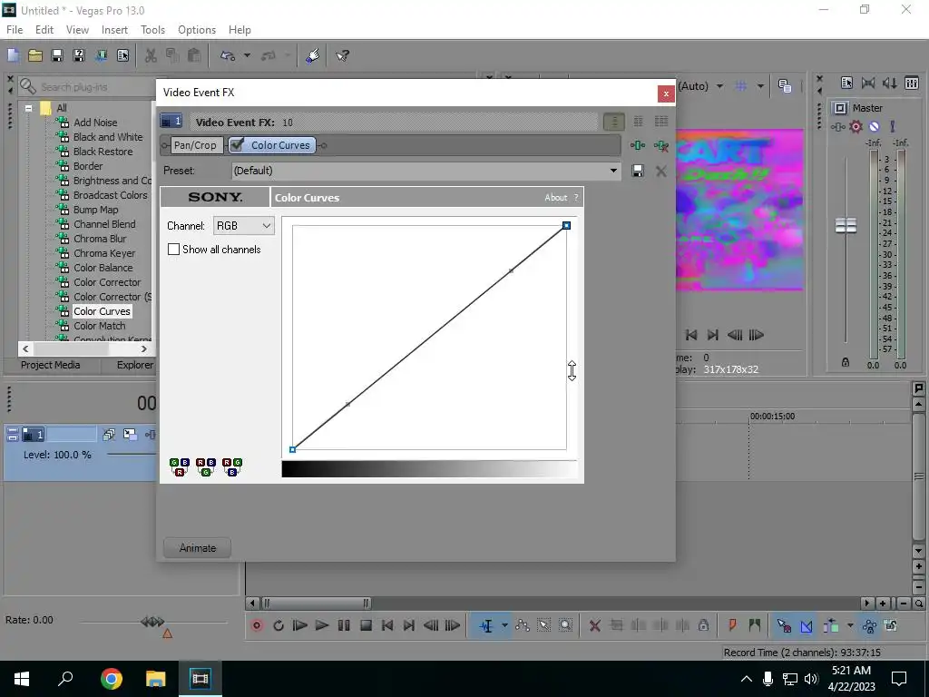Open the preview quality (Auto) dropdown
The width and height of the screenshot is (929, 697).
pyautogui.click(x=719, y=86)
